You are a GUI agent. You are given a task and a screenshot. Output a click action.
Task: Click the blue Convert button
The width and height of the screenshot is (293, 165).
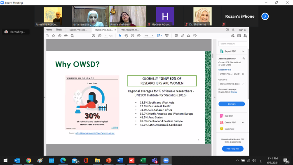(232, 104)
